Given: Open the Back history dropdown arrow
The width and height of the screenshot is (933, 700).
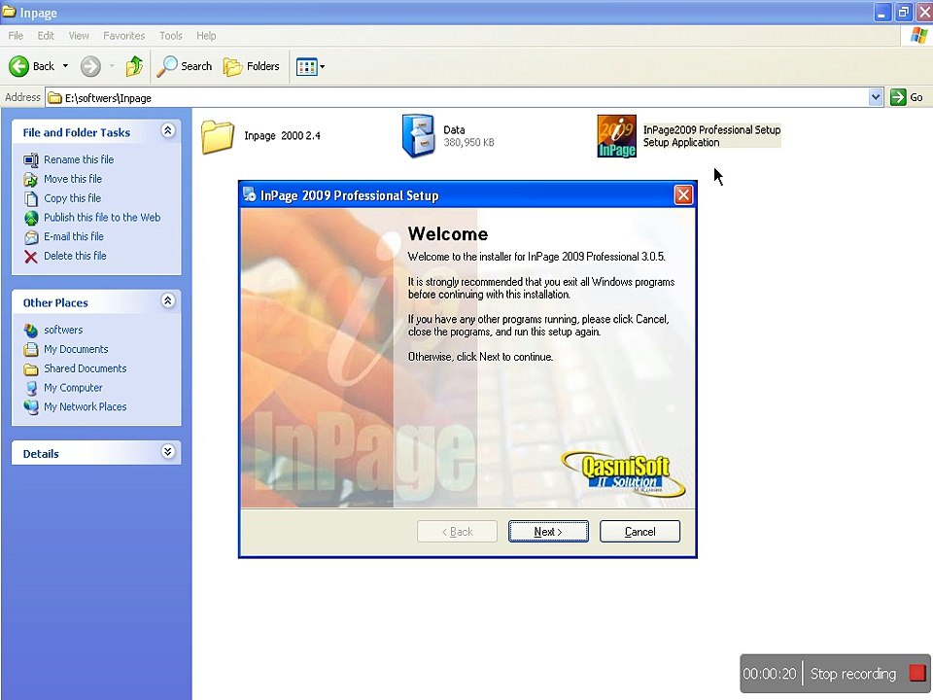Looking at the screenshot, I should pos(65,66).
